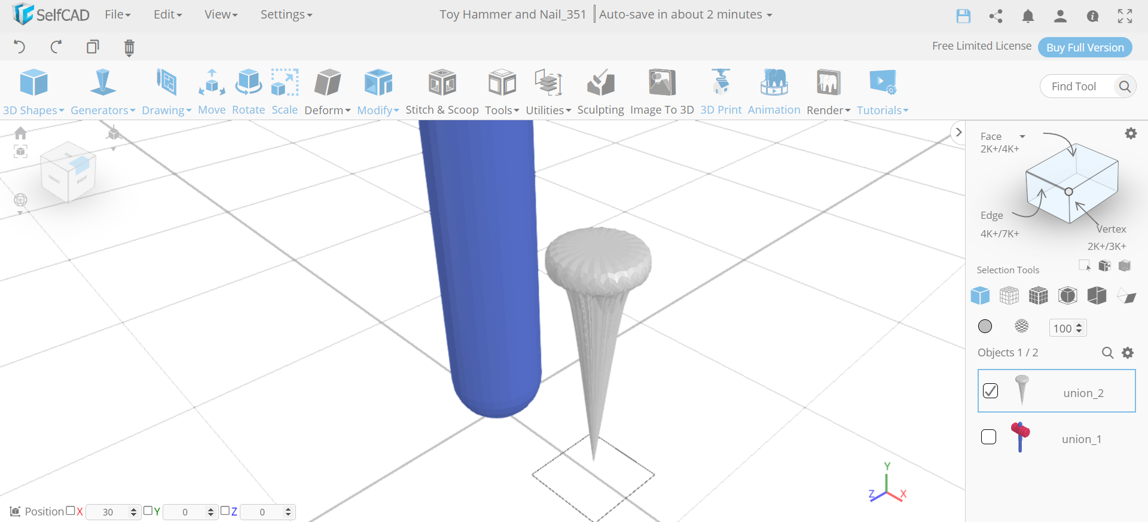Collapse the right side panel
Viewport: 1148px width, 522px height.
(958, 132)
